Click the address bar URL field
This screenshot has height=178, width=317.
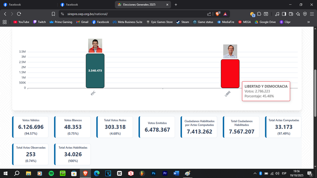[x=134, y=14]
